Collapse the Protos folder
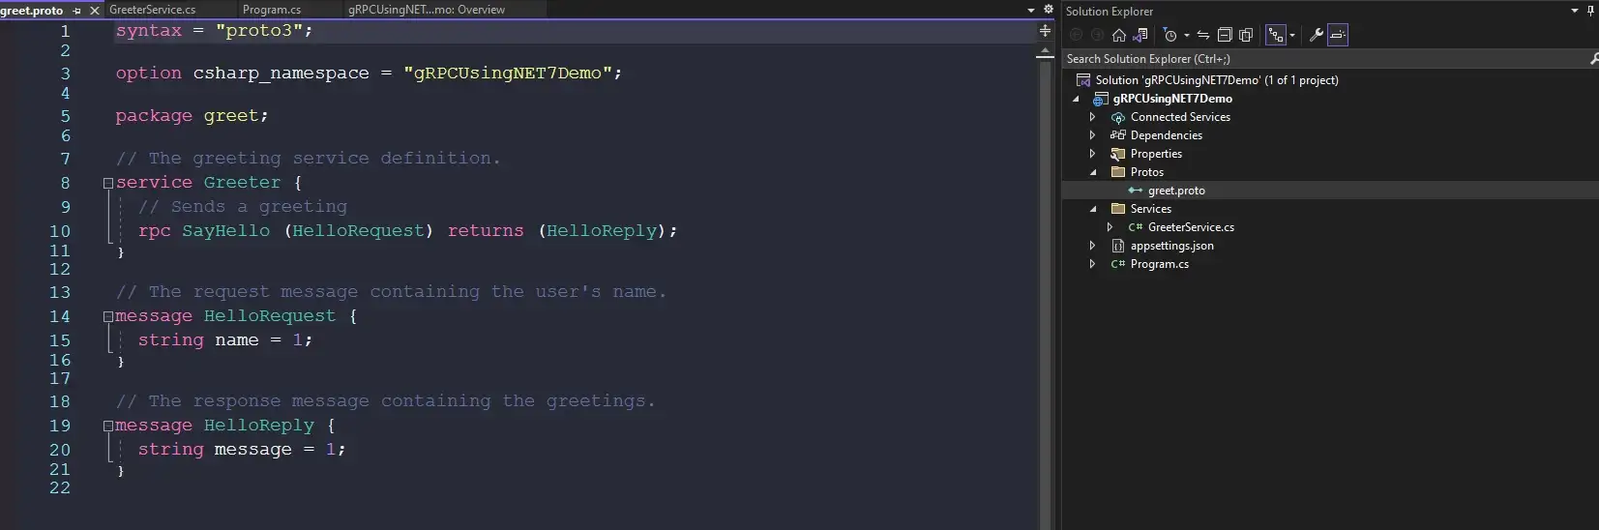Viewport: 1599px width, 530px height. point(1093,172)
